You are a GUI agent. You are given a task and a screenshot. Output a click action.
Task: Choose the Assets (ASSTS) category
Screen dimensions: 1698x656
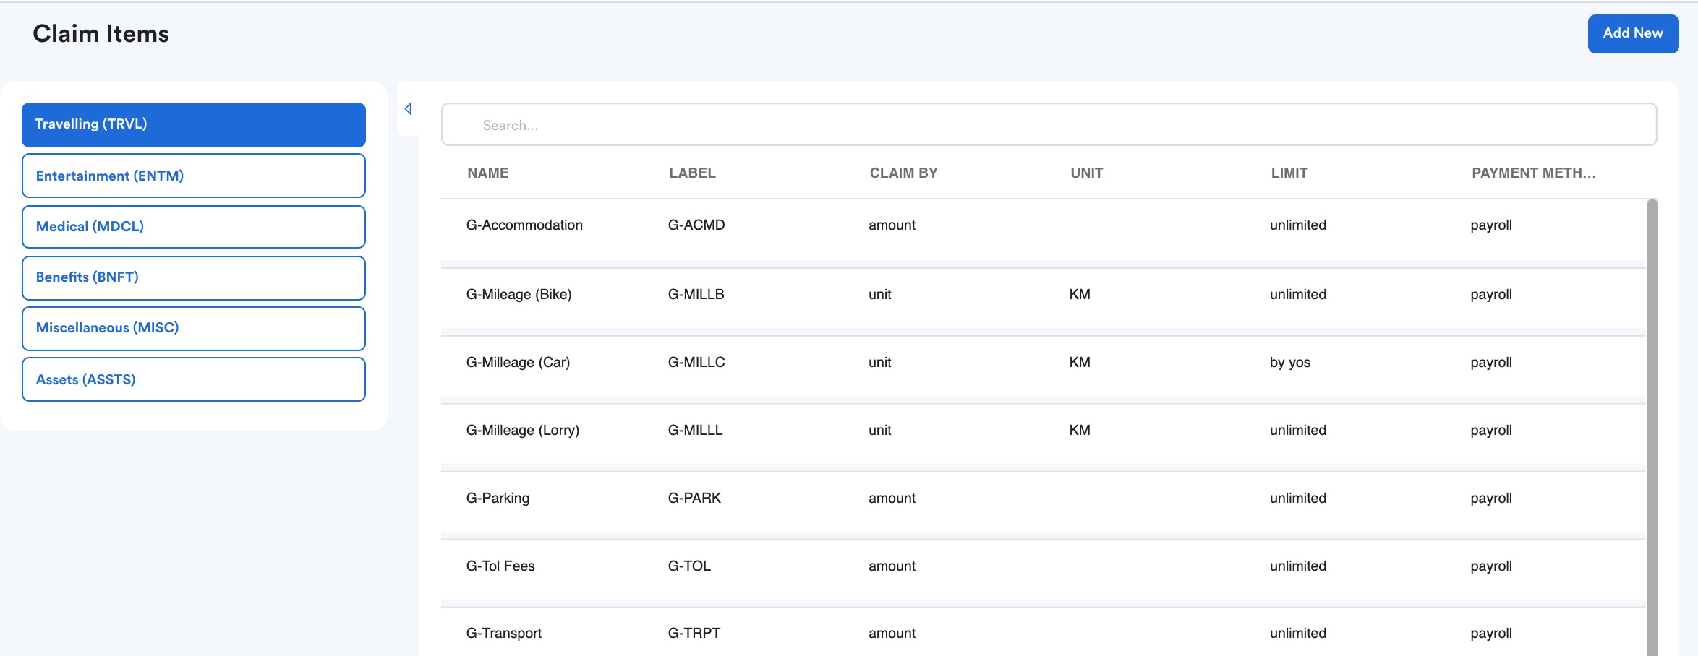tap(194, 379)
